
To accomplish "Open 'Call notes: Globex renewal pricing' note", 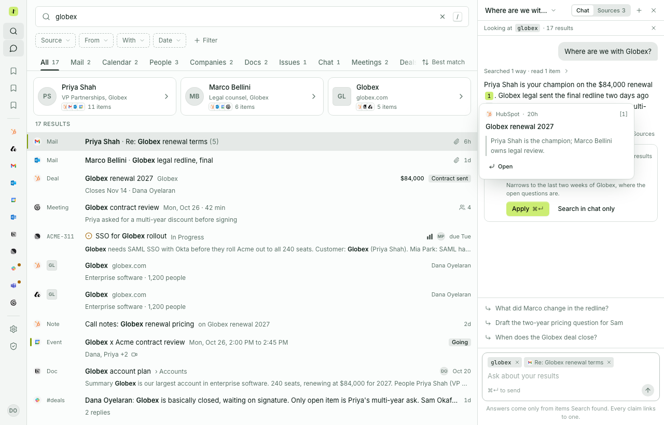I will point(252,324).
